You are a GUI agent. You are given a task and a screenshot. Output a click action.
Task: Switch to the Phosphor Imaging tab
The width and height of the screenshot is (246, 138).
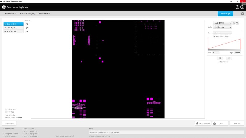pyautogui.click(x=27, y=13)
